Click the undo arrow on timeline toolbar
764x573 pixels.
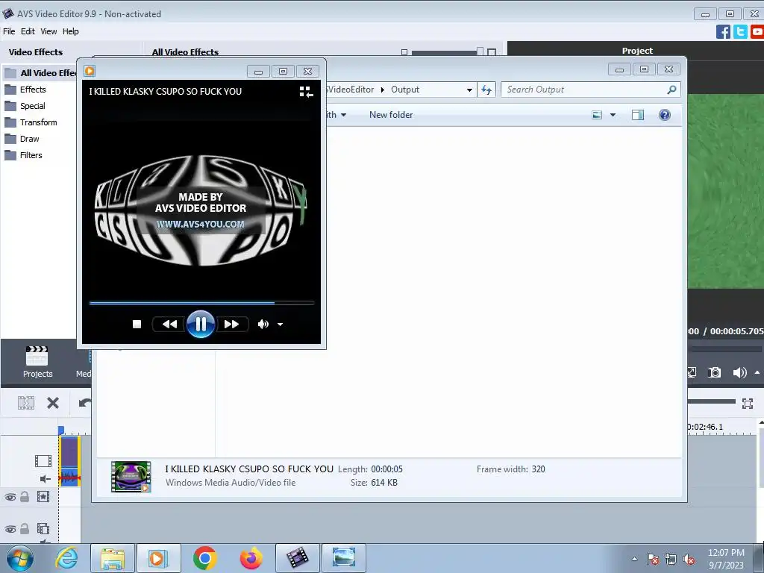85,403
